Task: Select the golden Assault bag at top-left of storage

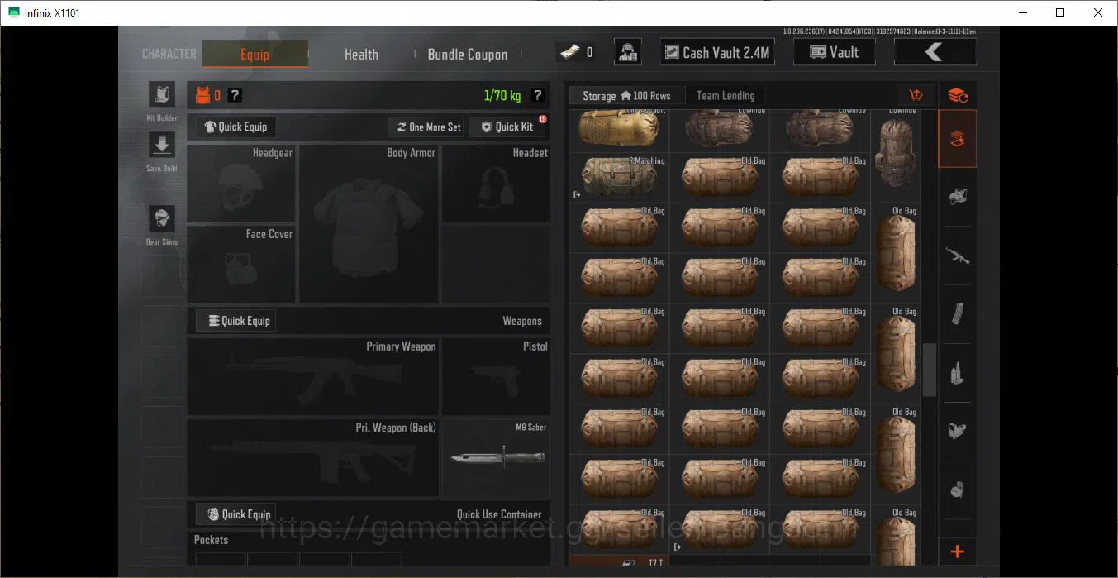Action: point(619,129)
